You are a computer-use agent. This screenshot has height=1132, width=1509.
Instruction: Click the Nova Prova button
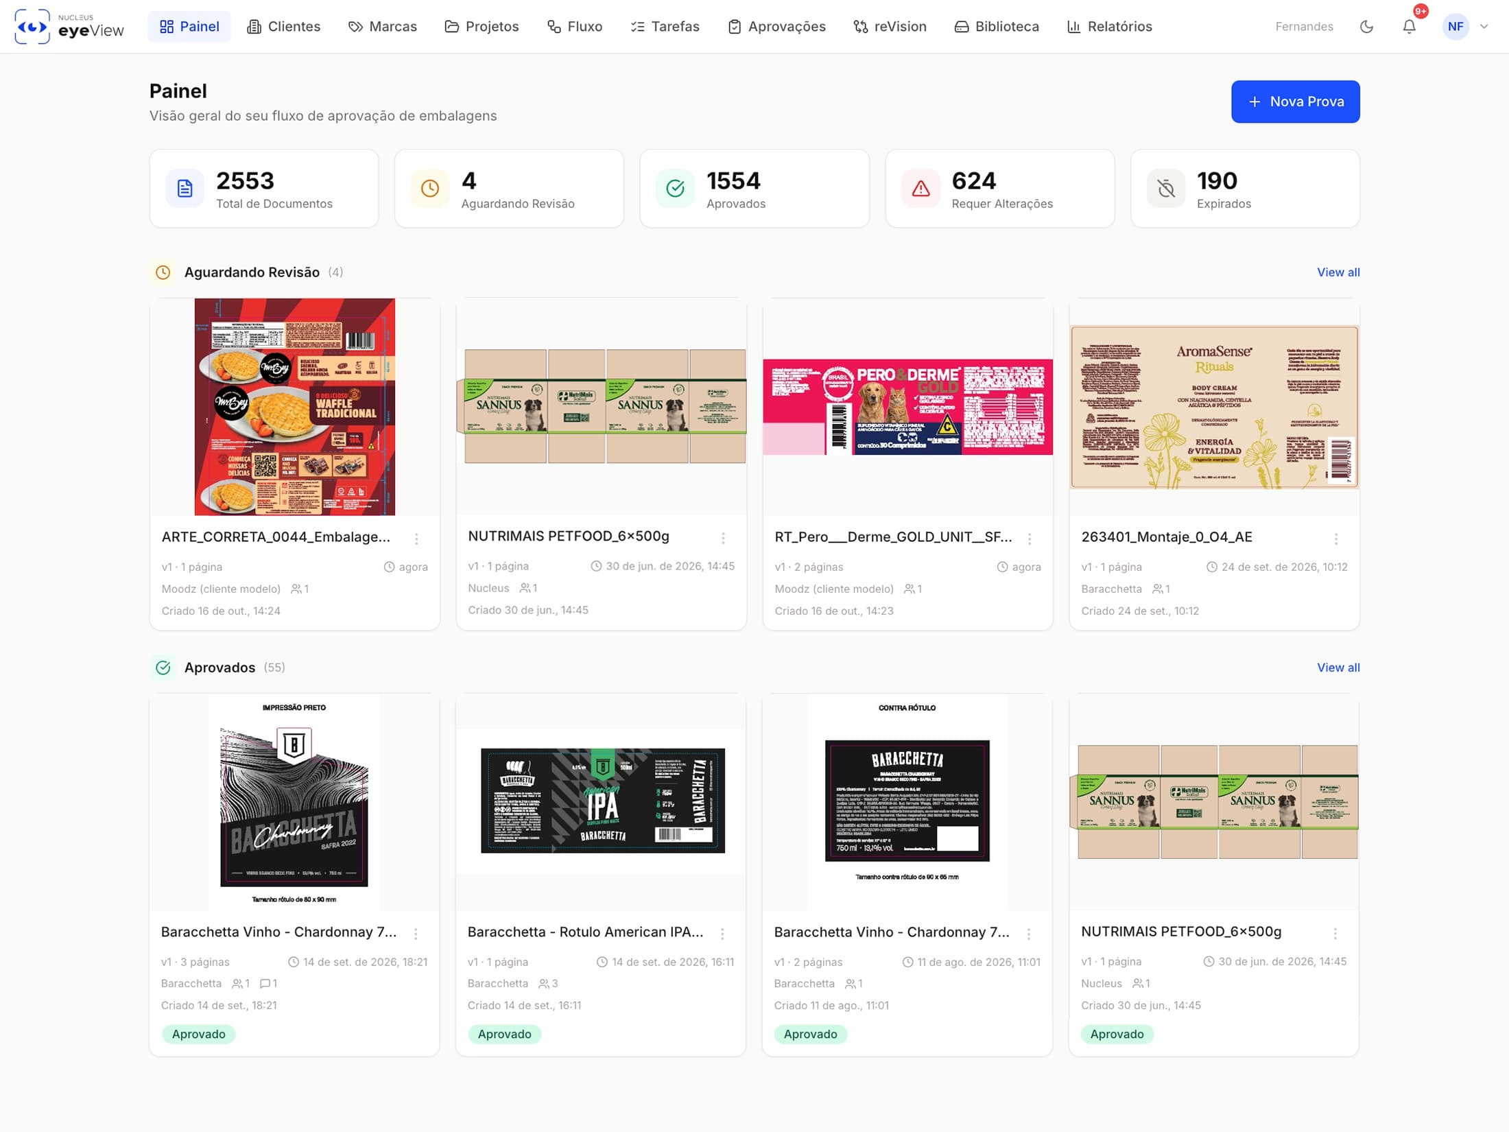pos(1295,102)
